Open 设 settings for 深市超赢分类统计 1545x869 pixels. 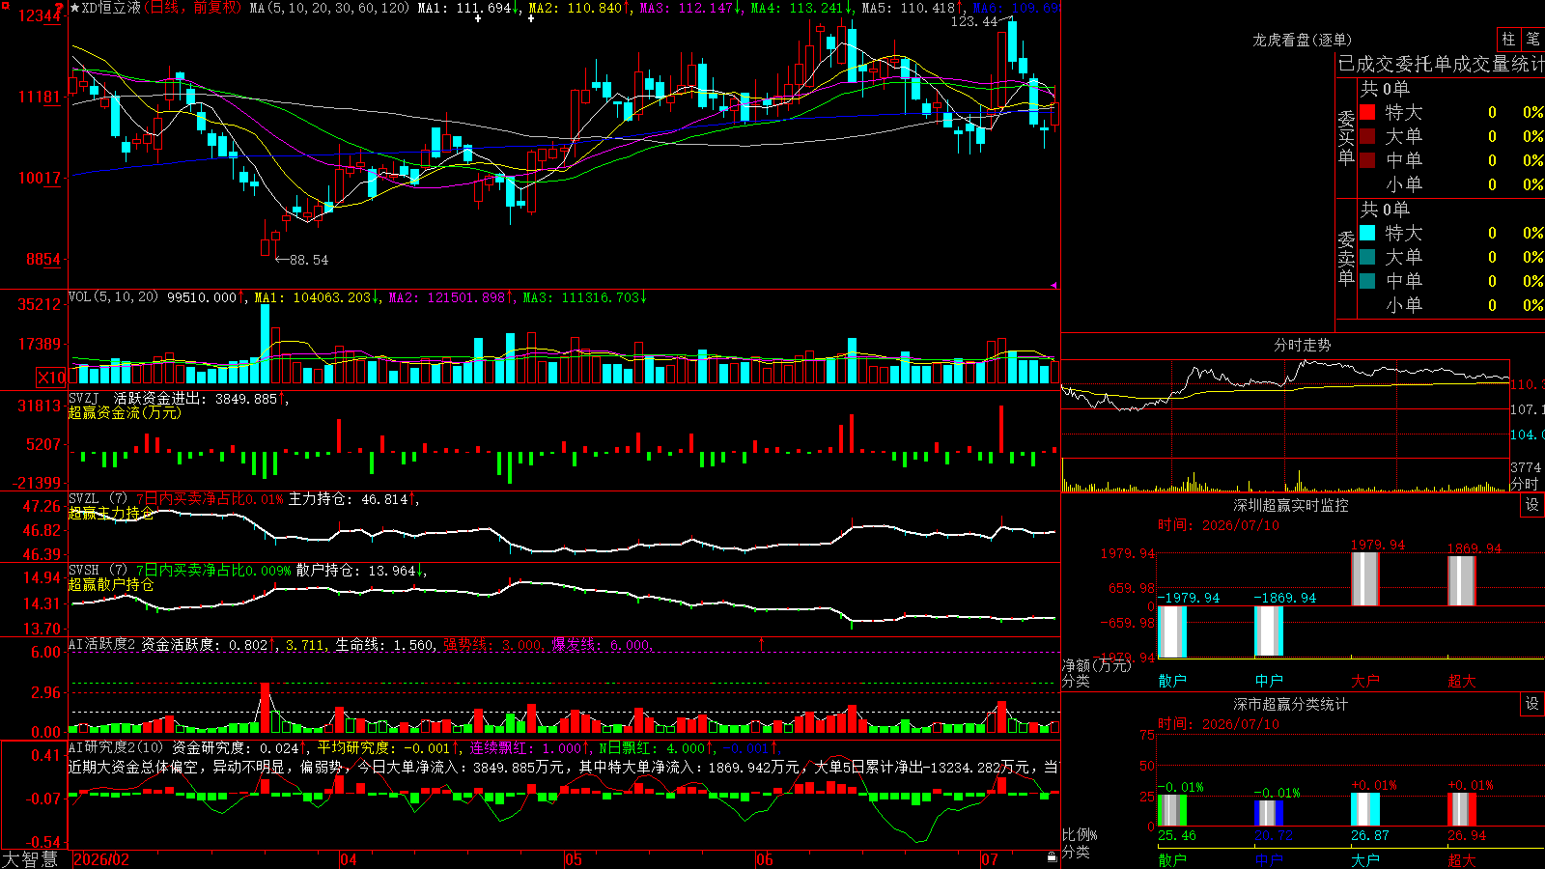pos(1532,704)
